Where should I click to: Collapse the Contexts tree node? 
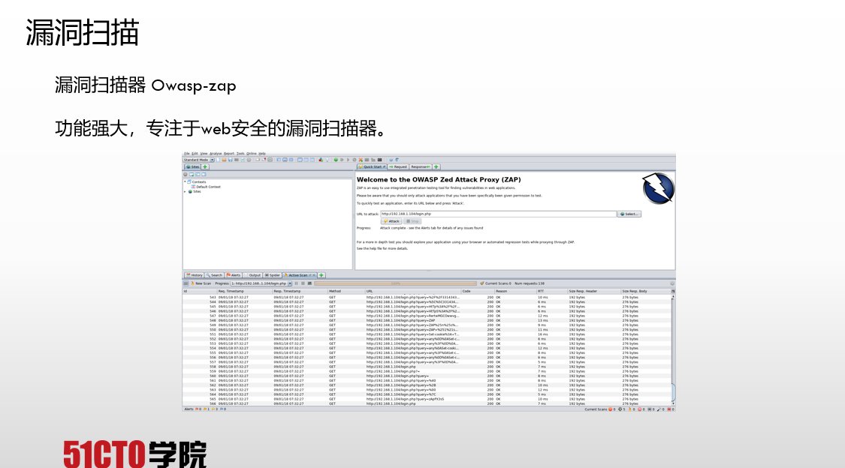tap(185, 182)
